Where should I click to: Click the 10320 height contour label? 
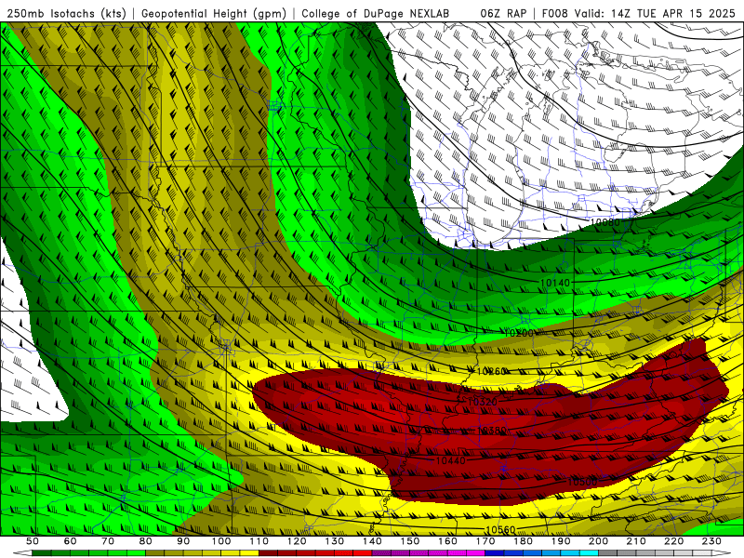tap(482, 402)
